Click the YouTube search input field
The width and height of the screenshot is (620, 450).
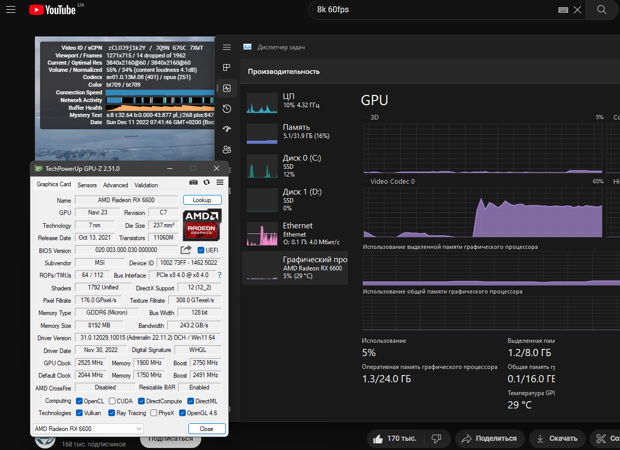coord(434,10)
